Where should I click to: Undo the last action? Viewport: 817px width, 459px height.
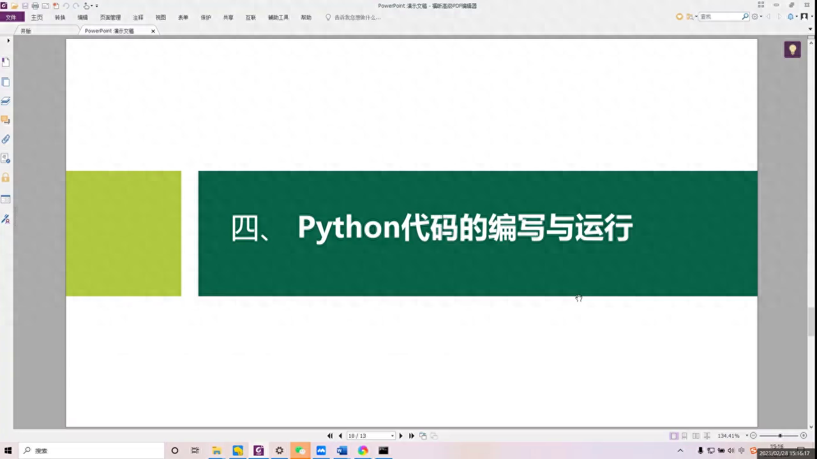pyautogui.click(x=66, y=6)
